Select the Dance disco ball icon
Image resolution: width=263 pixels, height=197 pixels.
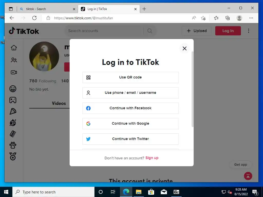coord(13,123)
